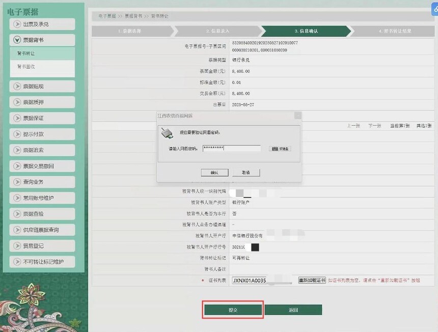Click the arrow icon beside 贸易登记

pos(17,246)
